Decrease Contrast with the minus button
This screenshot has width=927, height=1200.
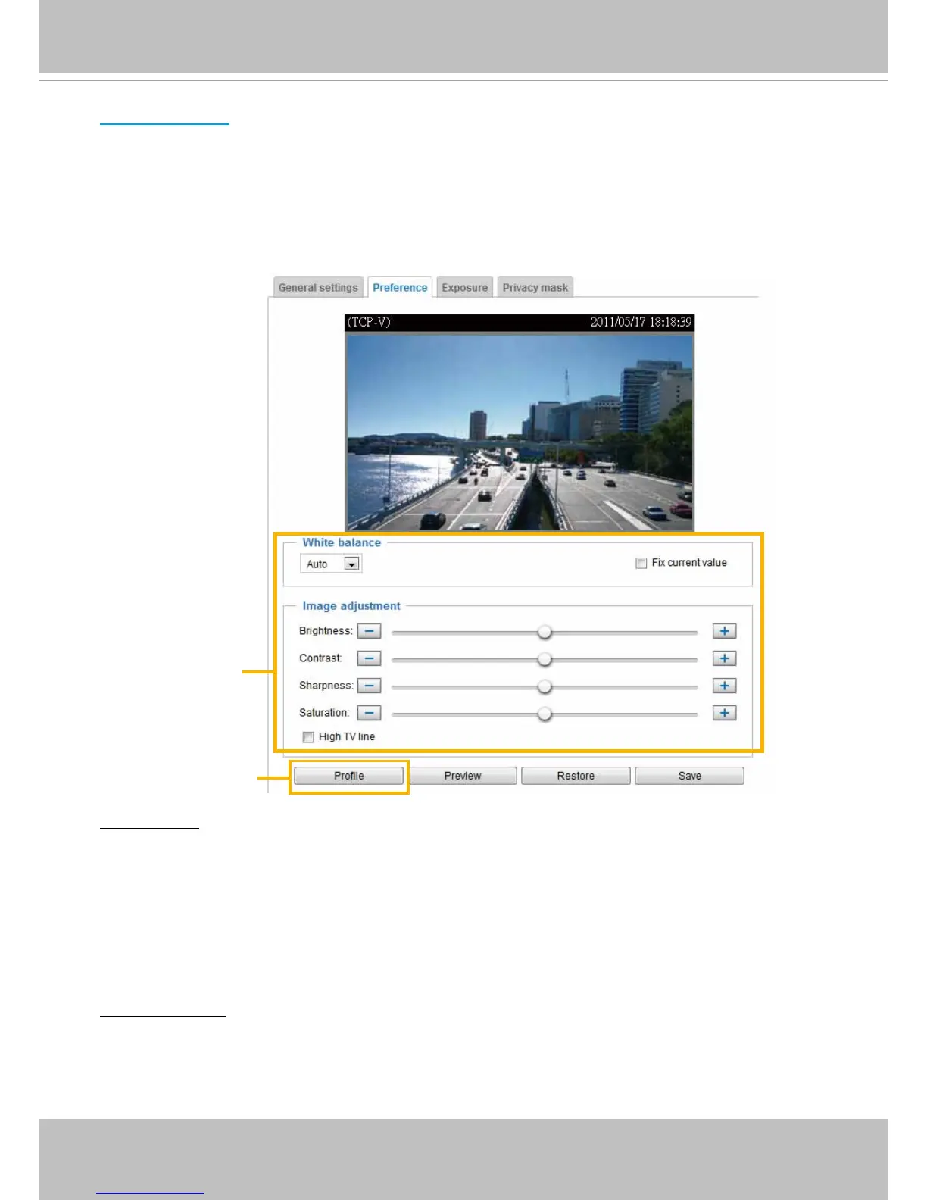tap(369, 658)
